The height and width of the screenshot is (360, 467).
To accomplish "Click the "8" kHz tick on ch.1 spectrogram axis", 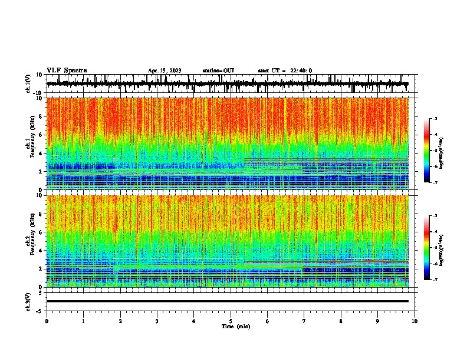I will (x=41, y=116).
